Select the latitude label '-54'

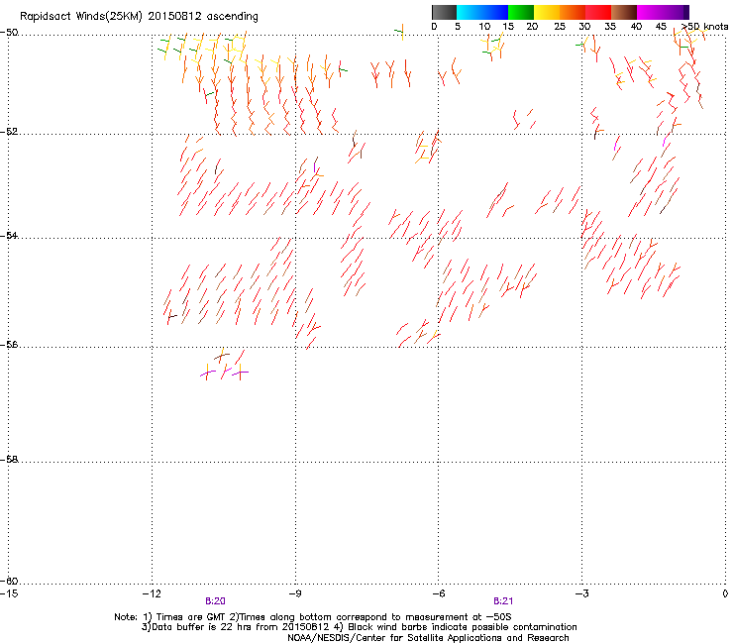click(x=9, y=235)
